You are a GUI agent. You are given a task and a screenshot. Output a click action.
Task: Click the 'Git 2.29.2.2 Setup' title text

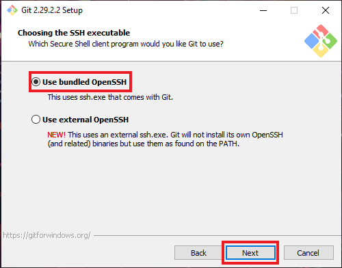click(52, 10)
